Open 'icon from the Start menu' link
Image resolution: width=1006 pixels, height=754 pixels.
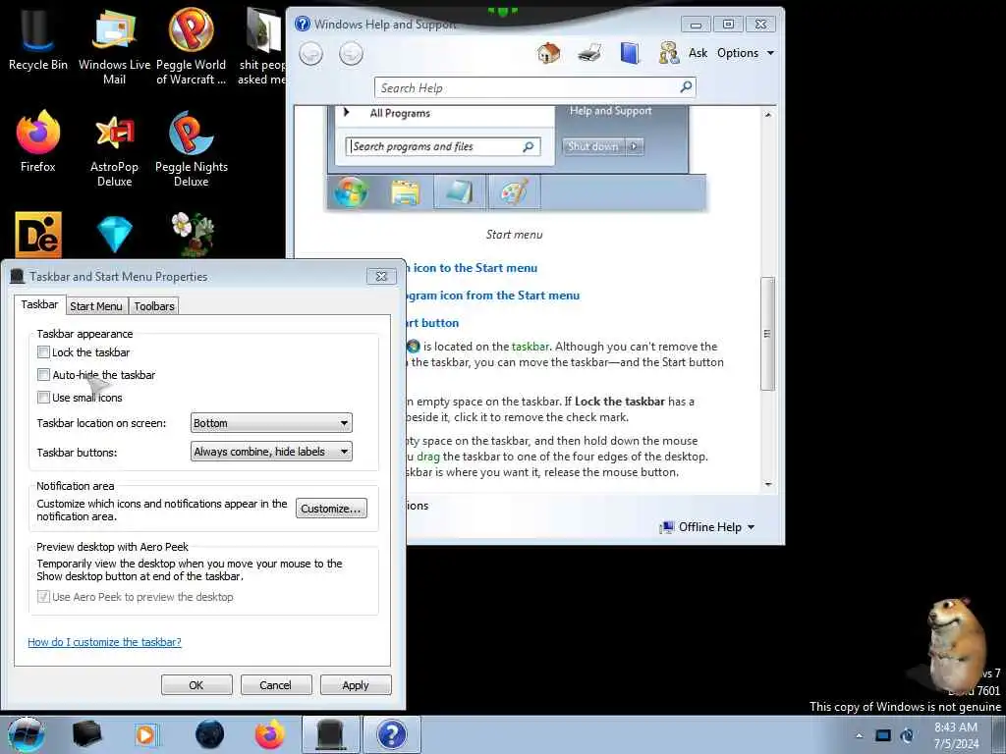(493, 296)
